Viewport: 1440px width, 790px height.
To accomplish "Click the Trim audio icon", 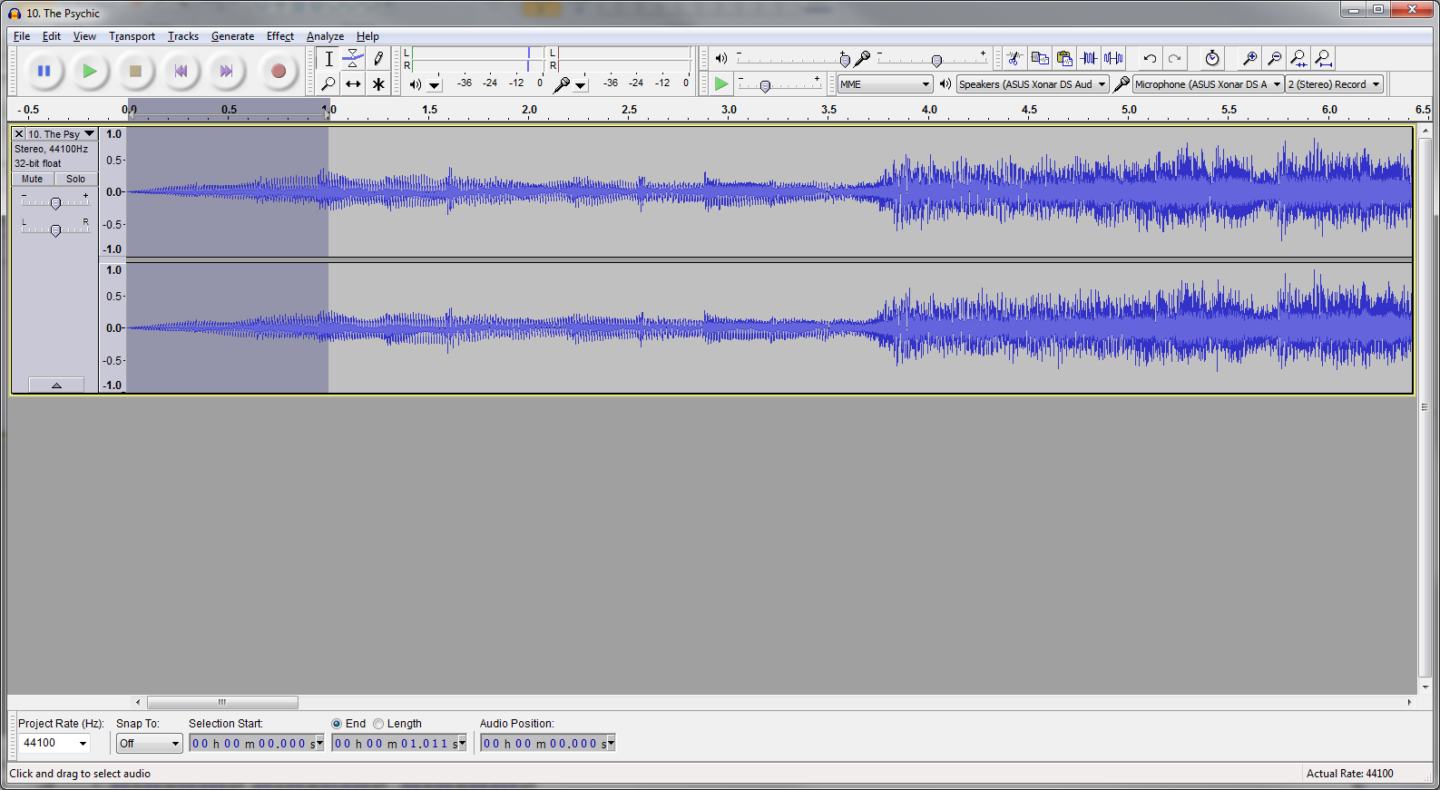I will (x=1089, y=58).
